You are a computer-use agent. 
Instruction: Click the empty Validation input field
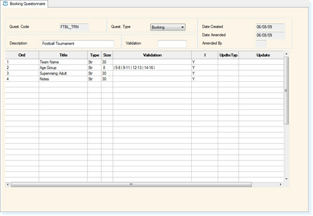click(172, 44)
